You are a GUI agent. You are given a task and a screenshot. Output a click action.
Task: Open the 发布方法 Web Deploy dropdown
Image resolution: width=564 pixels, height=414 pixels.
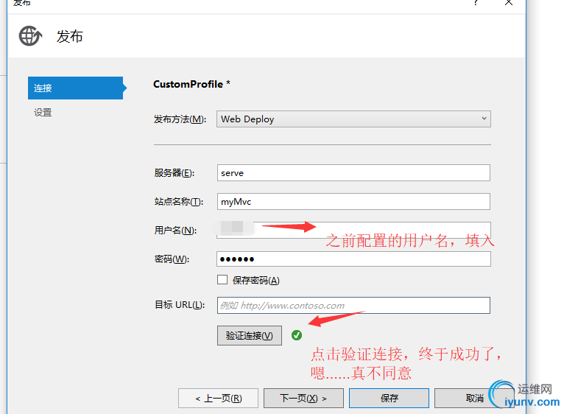[353, 119]
